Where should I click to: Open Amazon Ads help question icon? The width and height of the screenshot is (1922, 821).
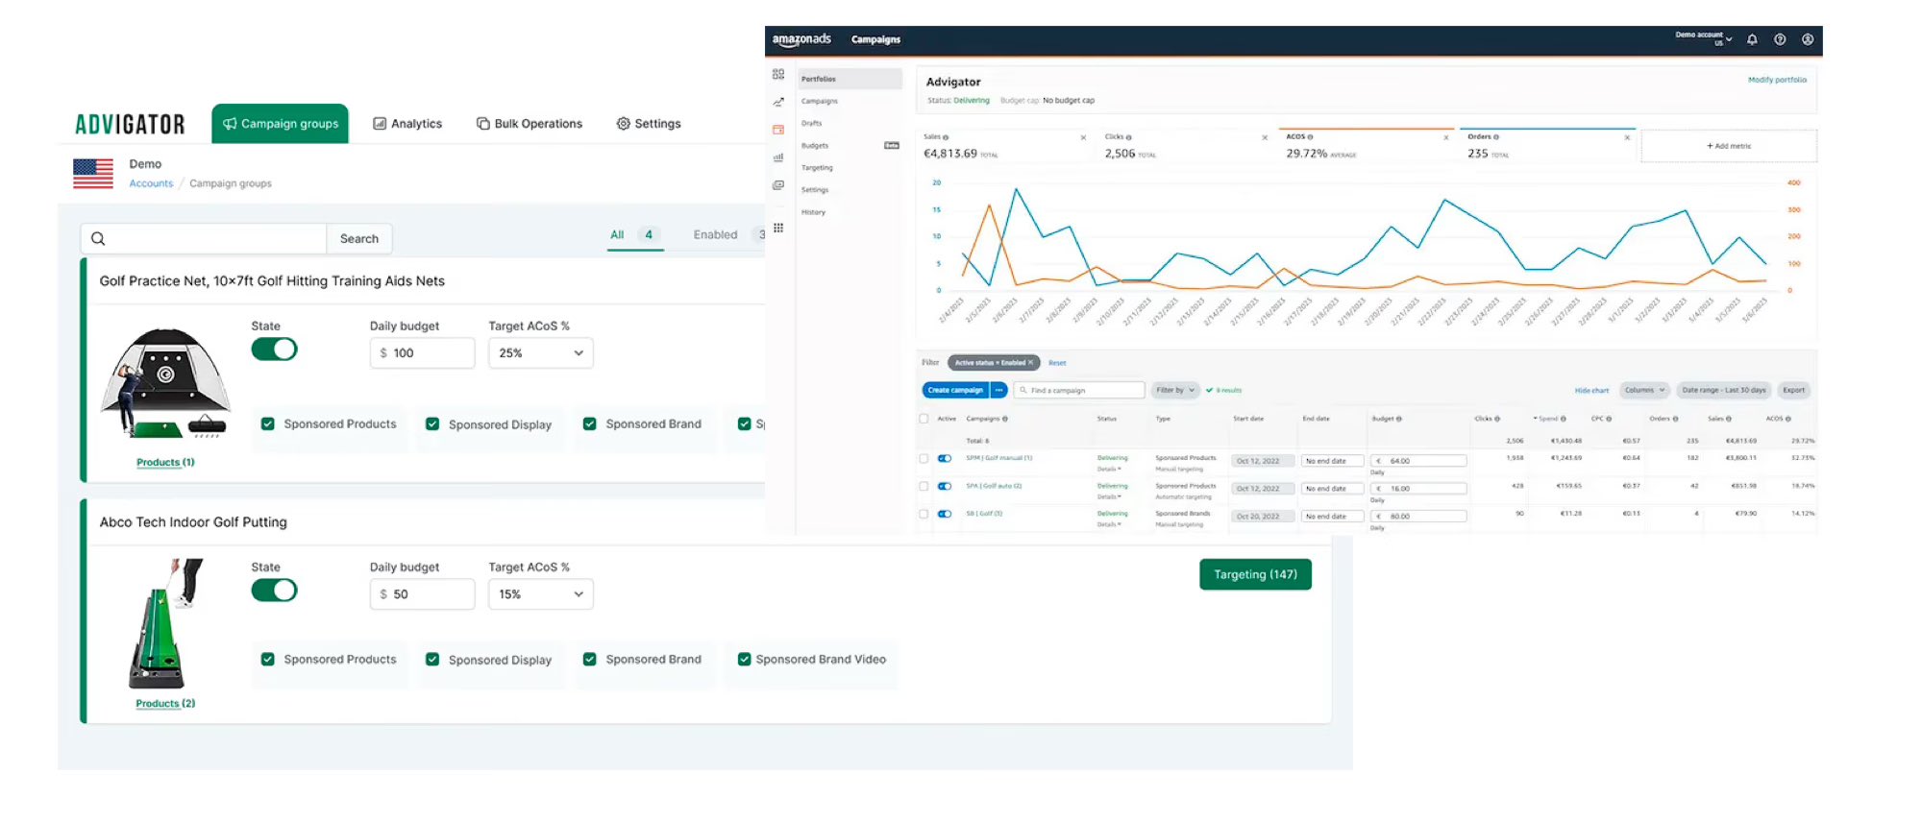coord(1780,39)
